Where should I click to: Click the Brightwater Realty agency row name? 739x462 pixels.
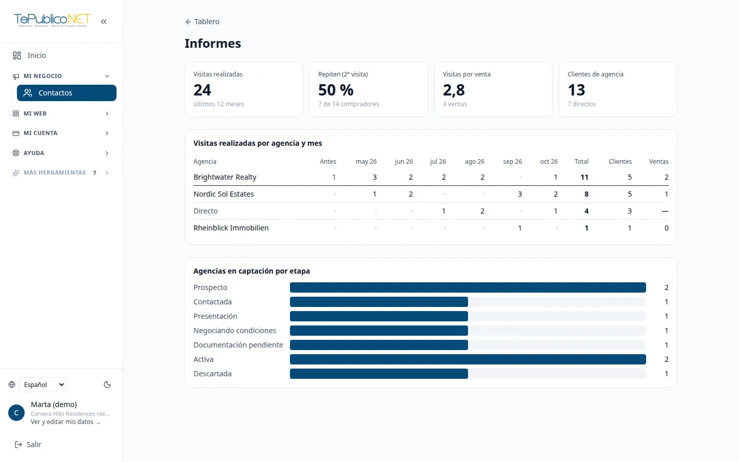point(225,177)
